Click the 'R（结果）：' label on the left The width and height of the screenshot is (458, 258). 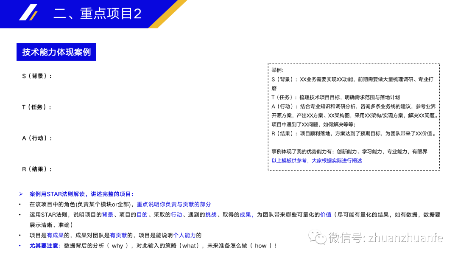pos(37,169)
